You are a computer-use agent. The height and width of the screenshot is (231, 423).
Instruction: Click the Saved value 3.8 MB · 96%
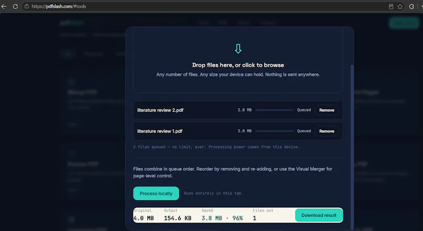222,218
